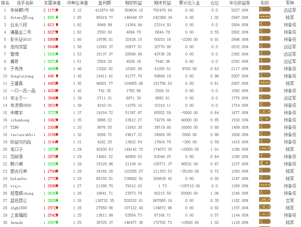This screenshot has height=227, width=301.
Task: Click the rank badge for 彭长征0010
Action: (x=265, y=39)
